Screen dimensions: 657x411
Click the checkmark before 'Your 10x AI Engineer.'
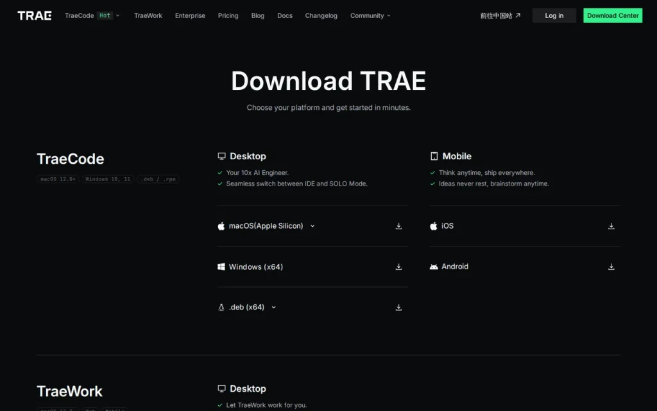tap(220, 173)
